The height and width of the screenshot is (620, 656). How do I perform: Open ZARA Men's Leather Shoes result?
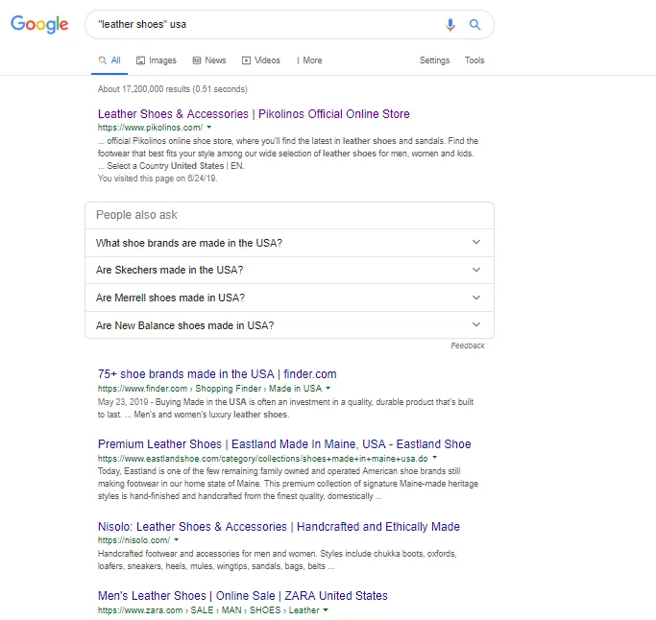point(243,595)
